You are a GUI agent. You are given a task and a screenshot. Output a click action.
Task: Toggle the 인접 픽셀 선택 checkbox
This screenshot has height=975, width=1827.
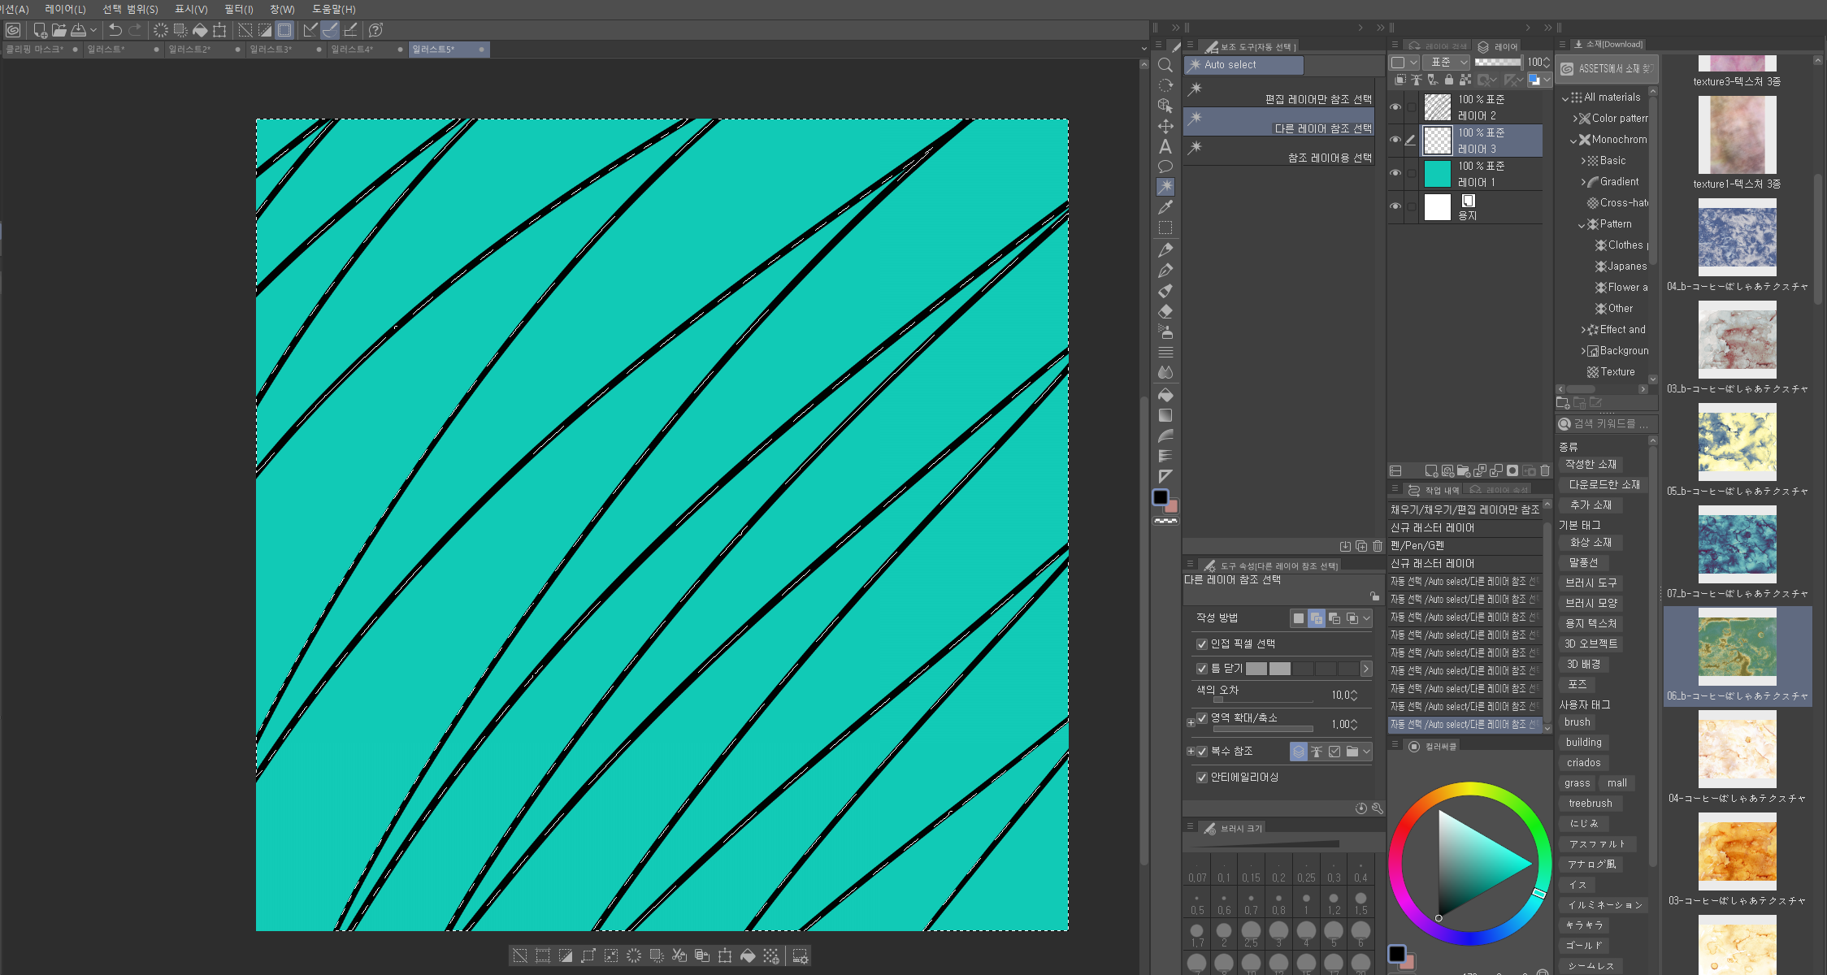[1202, 644]
